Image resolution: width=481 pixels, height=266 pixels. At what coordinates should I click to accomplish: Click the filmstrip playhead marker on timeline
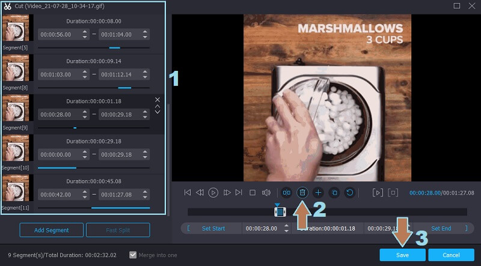click(279, 211)
